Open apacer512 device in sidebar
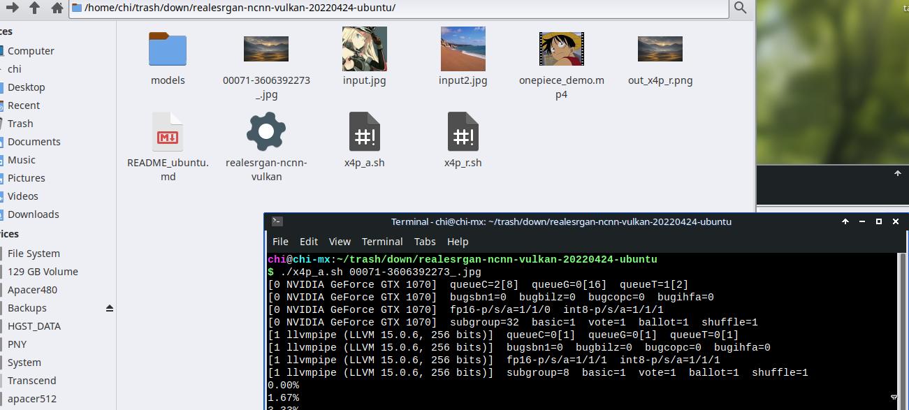Image resolution: width=909 pixels, height=410 pixels. coord(32,399)
